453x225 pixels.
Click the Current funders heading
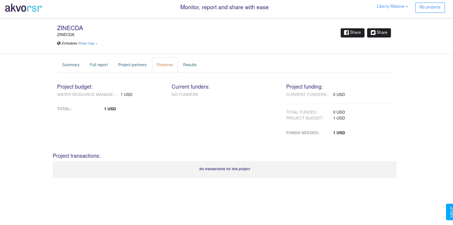pyautogui.click(x=191, y=87)
